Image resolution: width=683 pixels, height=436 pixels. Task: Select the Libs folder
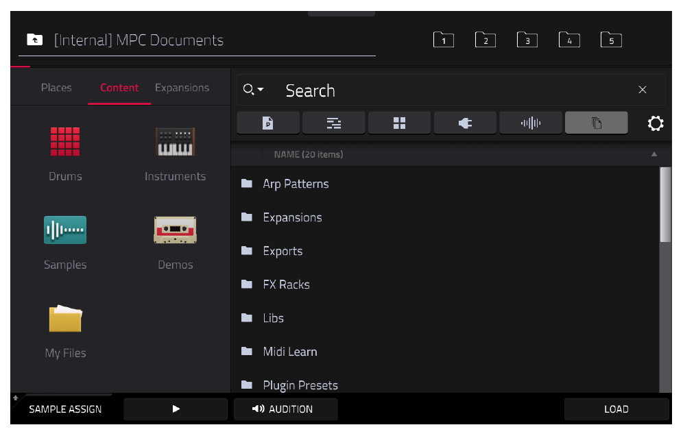tap(445, 317)
